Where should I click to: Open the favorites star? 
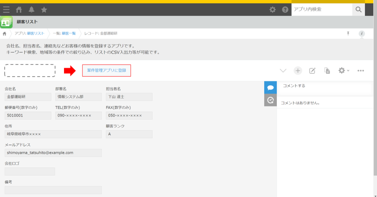(44, 10)
